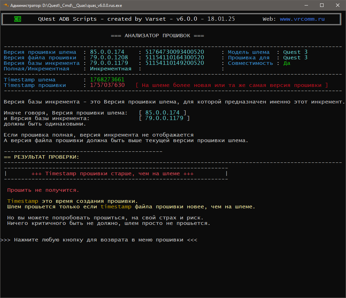Viewport: 346px width, 298px height.
Task: Click the red text "Прошить не получится."
Action: pos(43,190)
